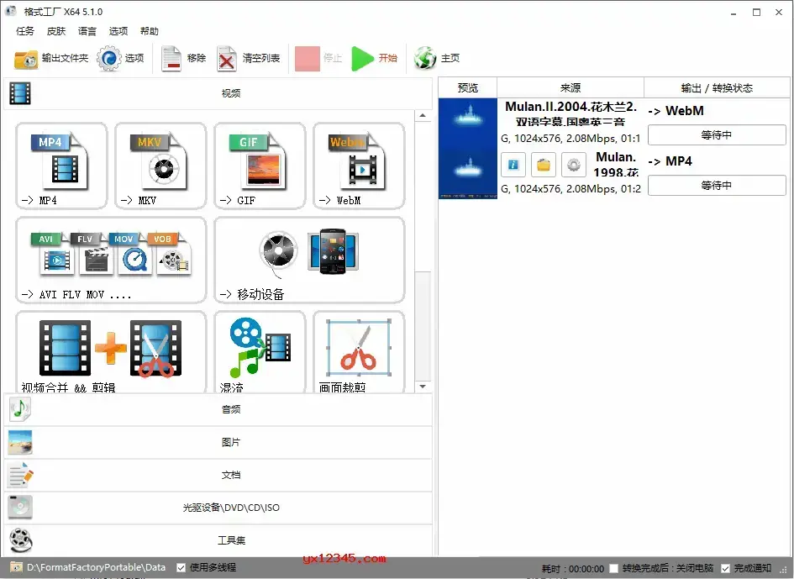Open the 输出文件夹 output folder
The height and width of the screenshot is (579, 794).
50,58
